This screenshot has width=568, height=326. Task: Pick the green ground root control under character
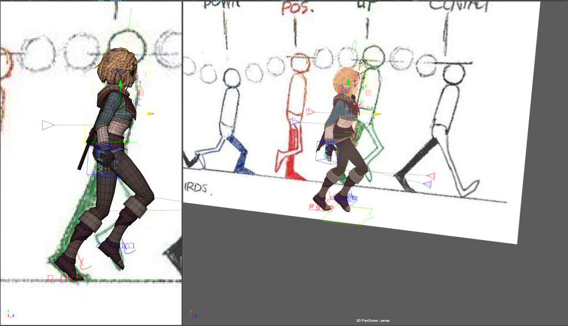347,215
